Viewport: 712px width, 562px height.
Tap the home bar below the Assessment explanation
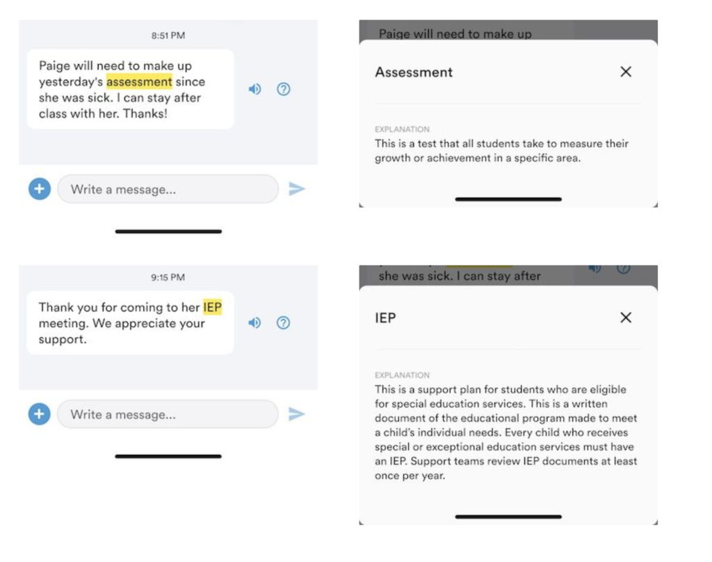508,199
